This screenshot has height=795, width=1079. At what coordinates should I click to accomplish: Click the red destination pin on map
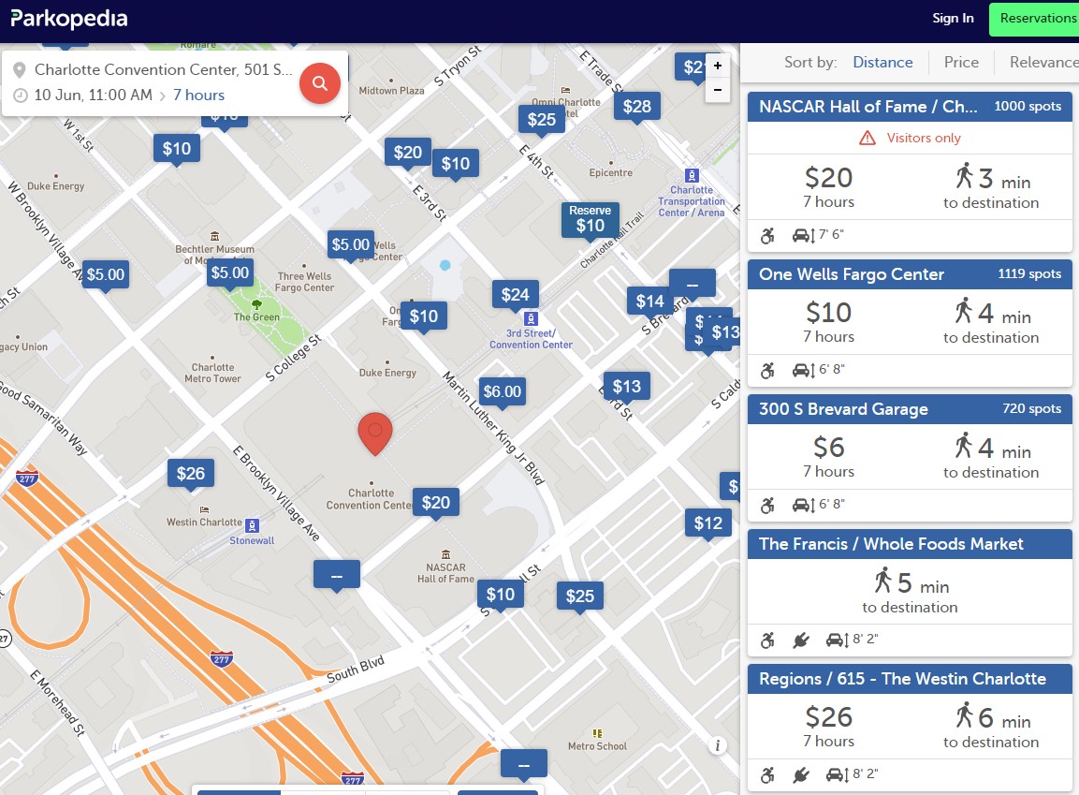click(x=375, y=434)
